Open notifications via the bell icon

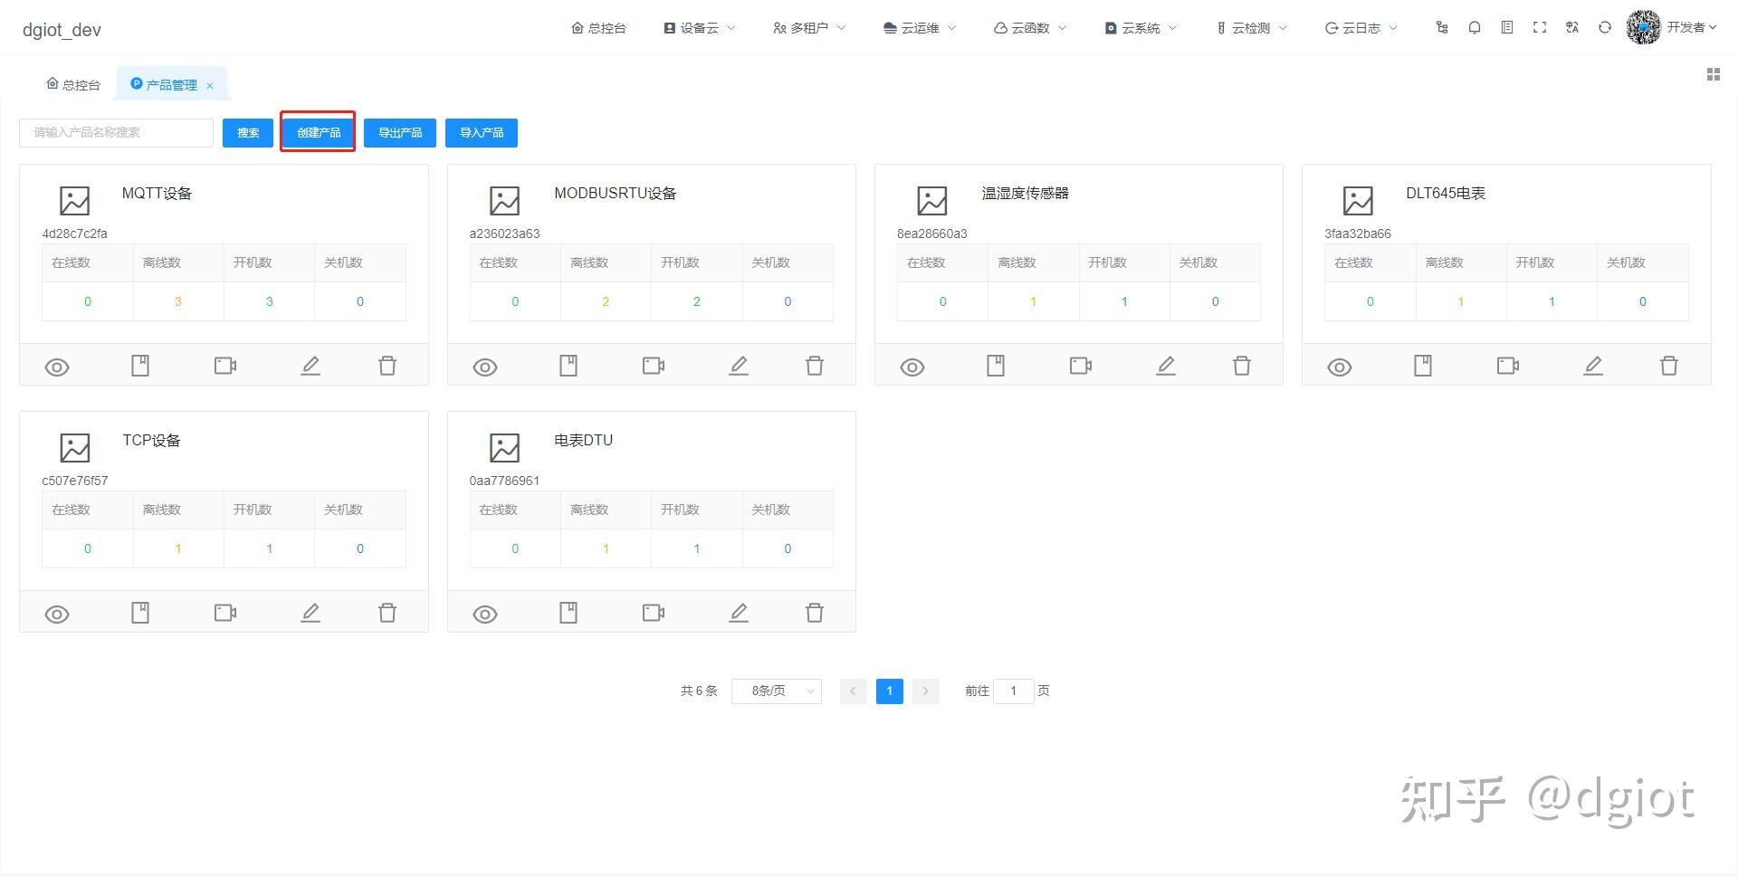point(1474,27)
